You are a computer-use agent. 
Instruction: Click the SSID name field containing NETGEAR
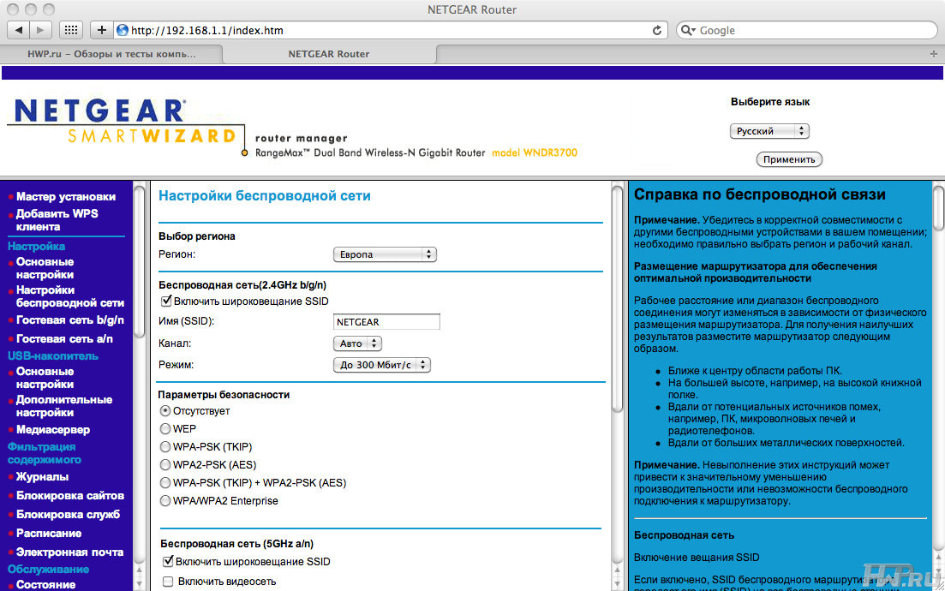386,322
